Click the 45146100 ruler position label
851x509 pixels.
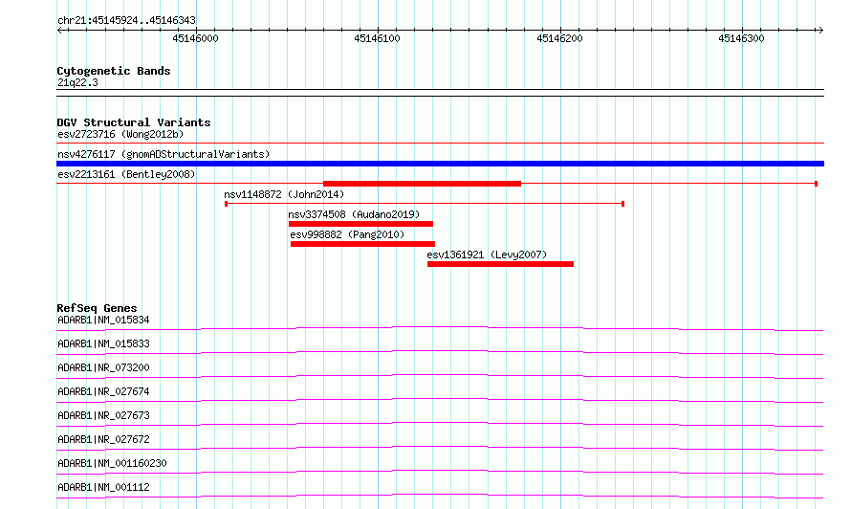pyautogui.click(x=377, y=38)
